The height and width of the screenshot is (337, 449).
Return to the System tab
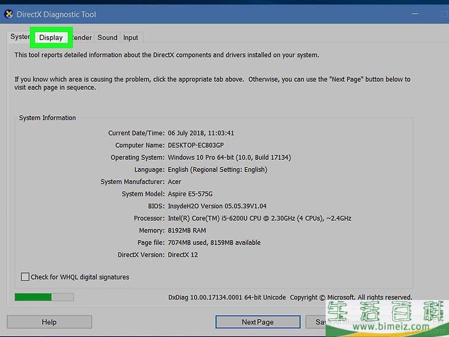[x=20, y=37]
